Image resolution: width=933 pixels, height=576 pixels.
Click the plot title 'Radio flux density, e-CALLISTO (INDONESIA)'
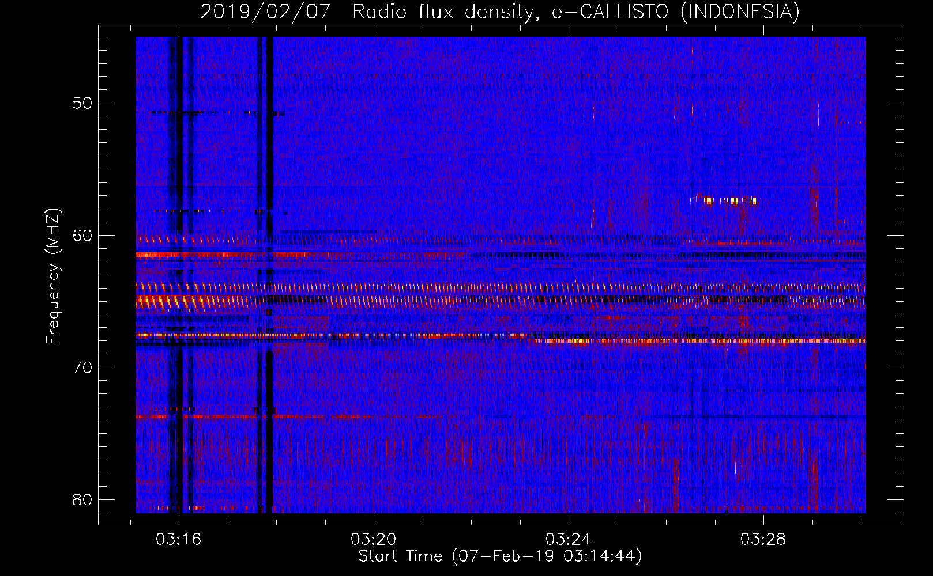pyautogui.click(x=575, y=12)
